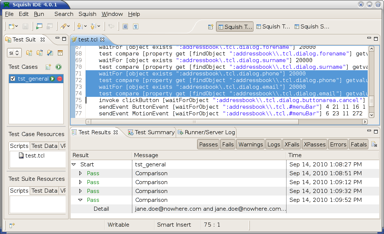The width and height of the screenshot is (384, 234).
Task: Click the Warnings filter button
Action: (x=251, y=145)
